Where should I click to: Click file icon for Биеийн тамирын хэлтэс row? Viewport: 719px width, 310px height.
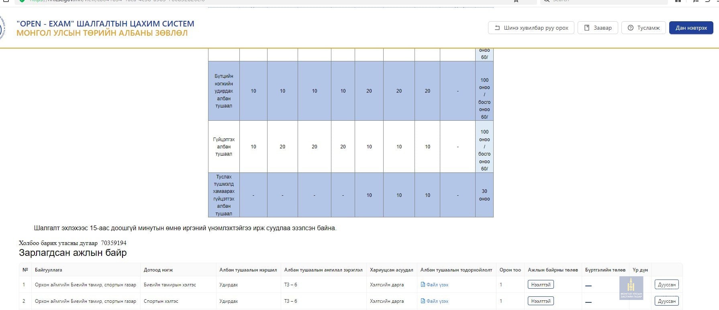click(x=423, y=285)
